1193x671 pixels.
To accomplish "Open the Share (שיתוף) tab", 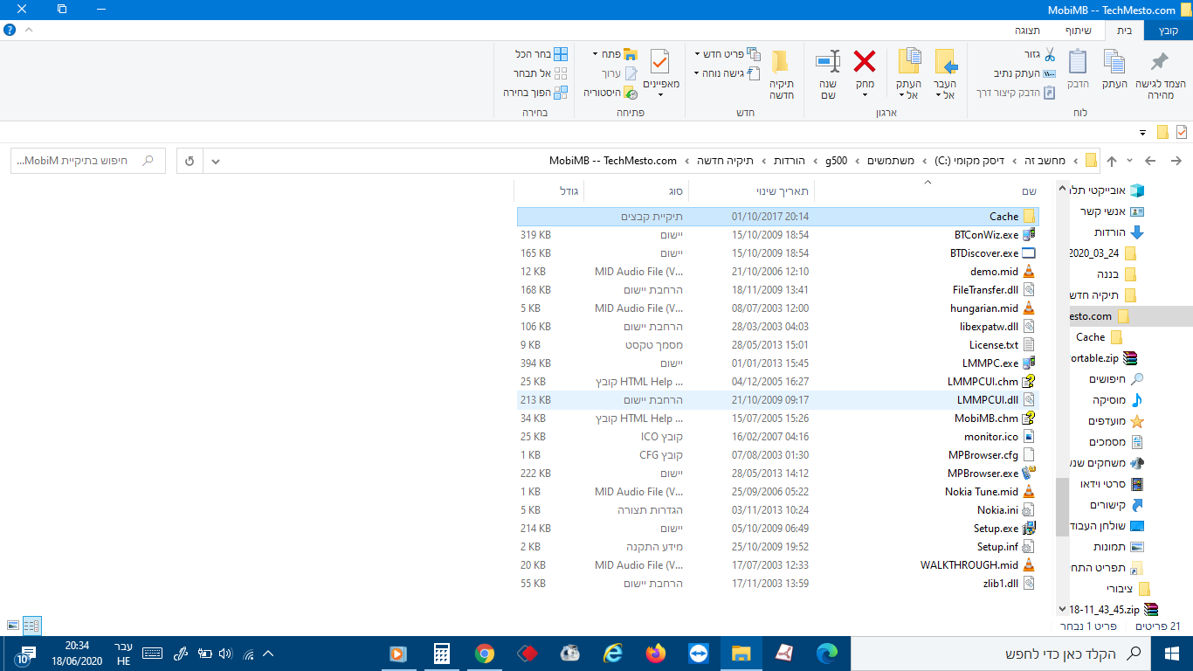I will (1078, 31).
